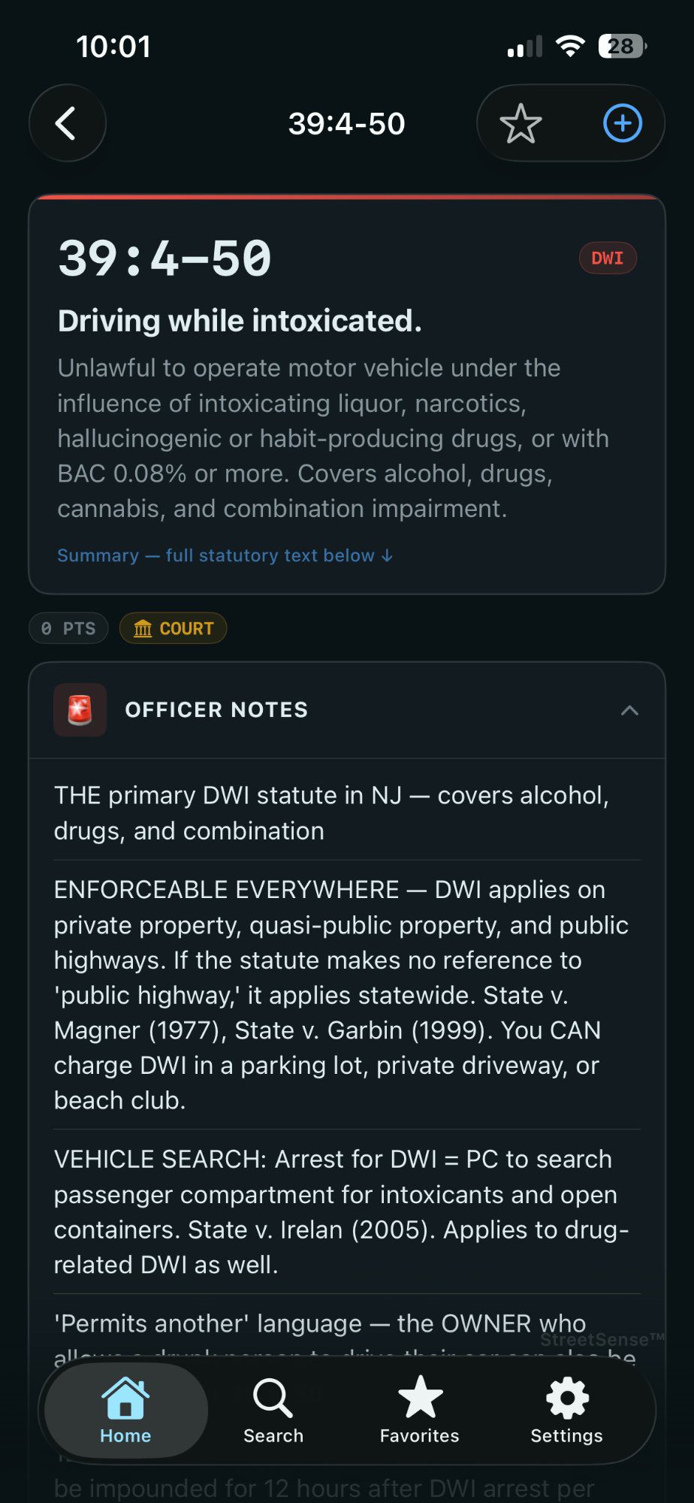The width and height of the screenshot is (694, 1503).
Task: Tap the large 39:4-50 statute heading
Action: tap(164, 259)
